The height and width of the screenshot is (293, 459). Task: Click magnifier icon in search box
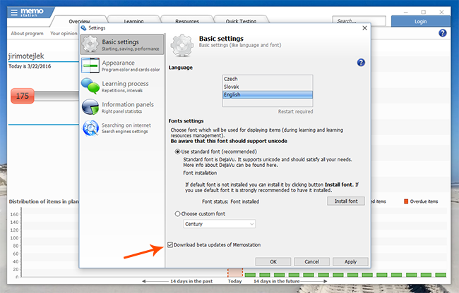[x=372, y=22]
